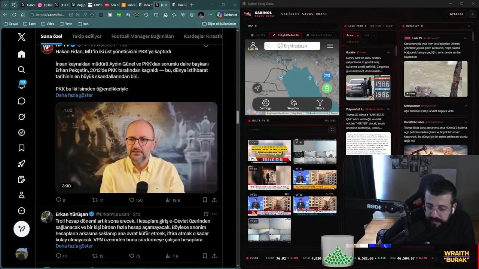Image resolution: width=479 pixels, height=269 pixels.
Task: Click the white compose post button
Action: [21, 229]
